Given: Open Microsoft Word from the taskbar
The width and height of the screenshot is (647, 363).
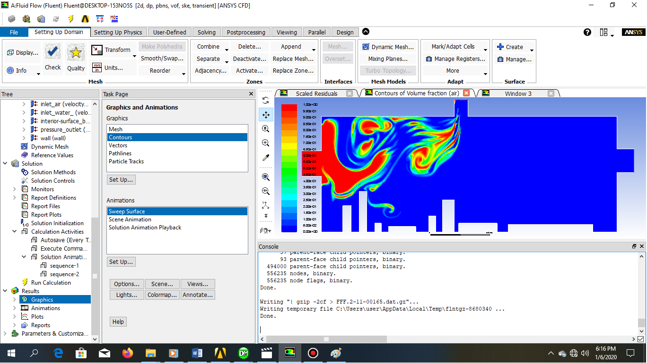Looking at the screenshot, I should click(197, 353).
